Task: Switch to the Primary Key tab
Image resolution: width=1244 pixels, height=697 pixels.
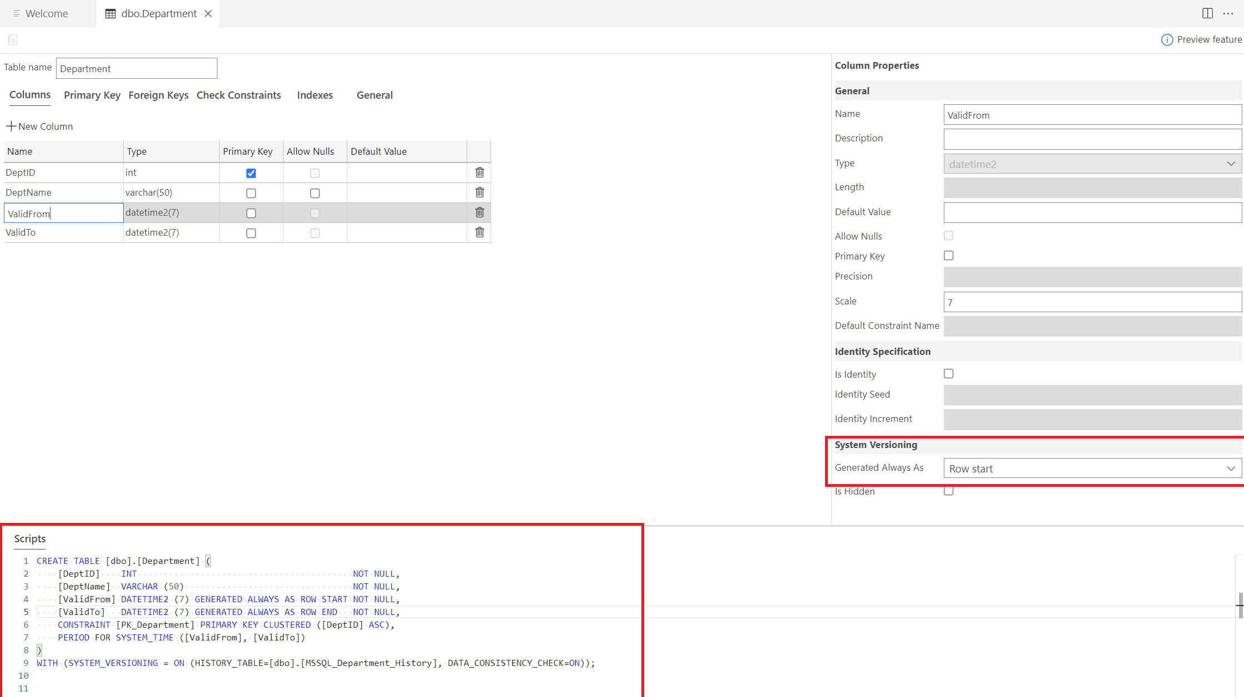Action: [92, 95]
